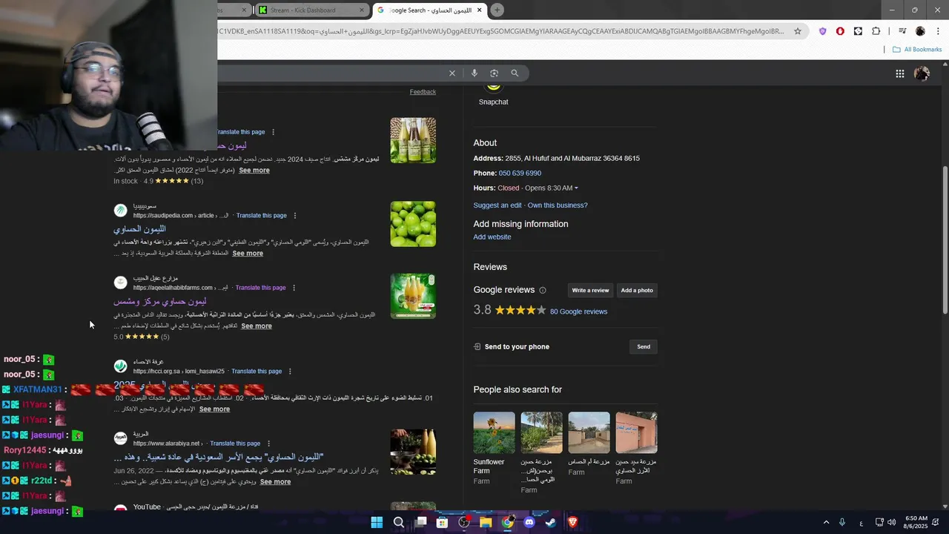
Task: Open saudipedia result title الليمون الحساوي
Action: [x=139, y=229]
